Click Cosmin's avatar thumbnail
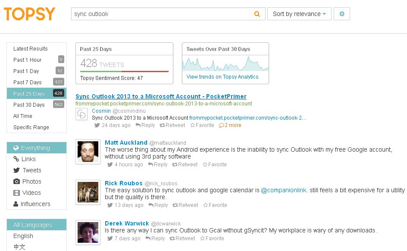 coord(81,114)
